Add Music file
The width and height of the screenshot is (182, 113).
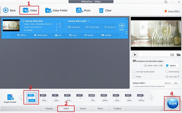(x=83, y=10)
